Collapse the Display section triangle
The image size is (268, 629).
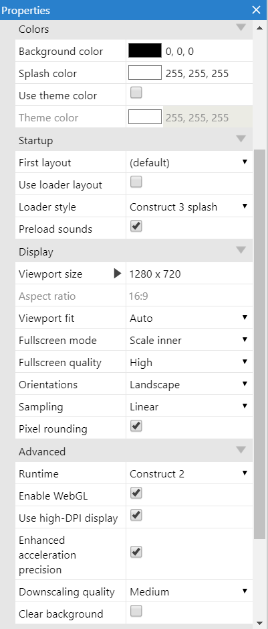point(241,250)
